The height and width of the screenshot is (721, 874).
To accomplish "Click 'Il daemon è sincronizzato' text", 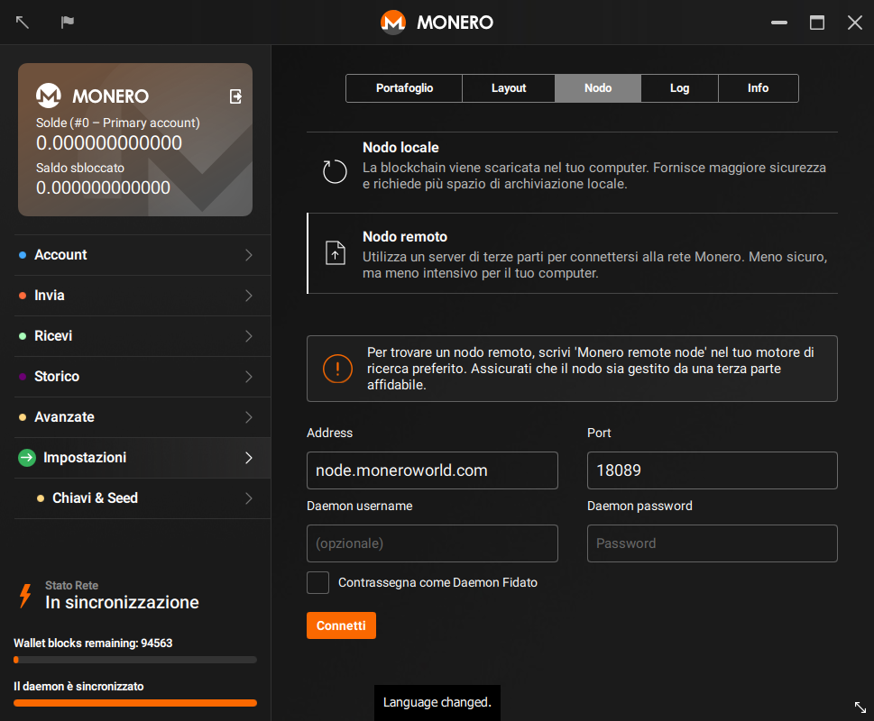I will (78, 687).
